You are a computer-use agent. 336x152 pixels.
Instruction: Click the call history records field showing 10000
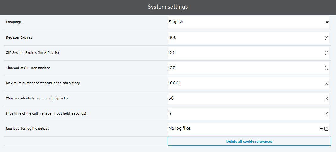coord(244,83)
